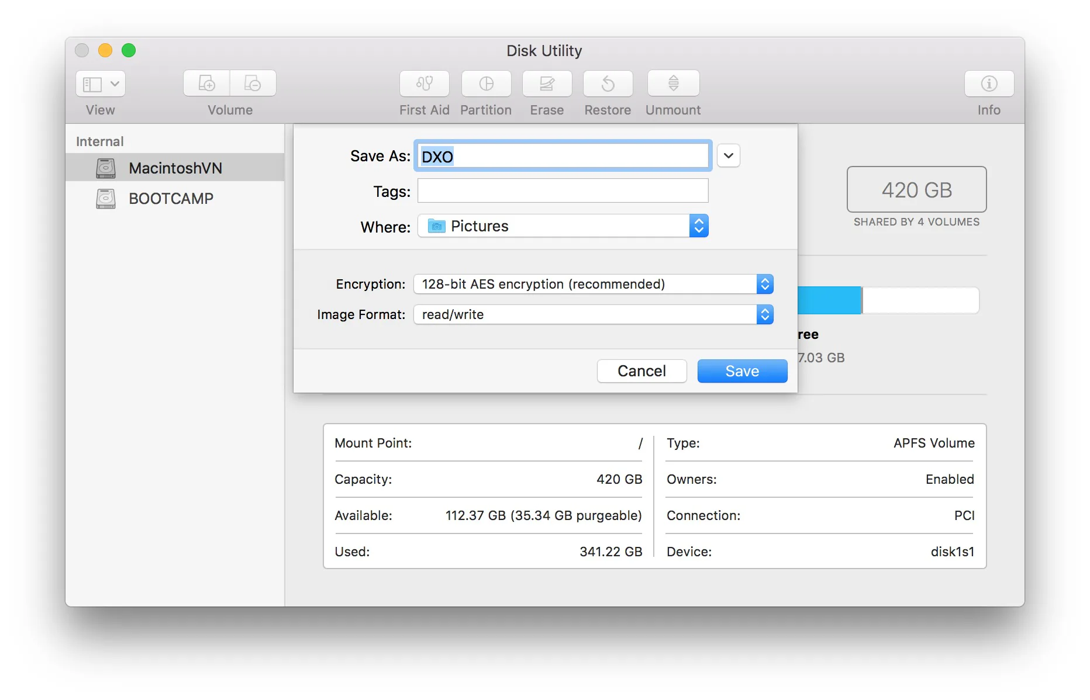The height and width of the screenshot is (700, 1090).
Task: Click the yellow minimize window button
Action: point(105,50)
